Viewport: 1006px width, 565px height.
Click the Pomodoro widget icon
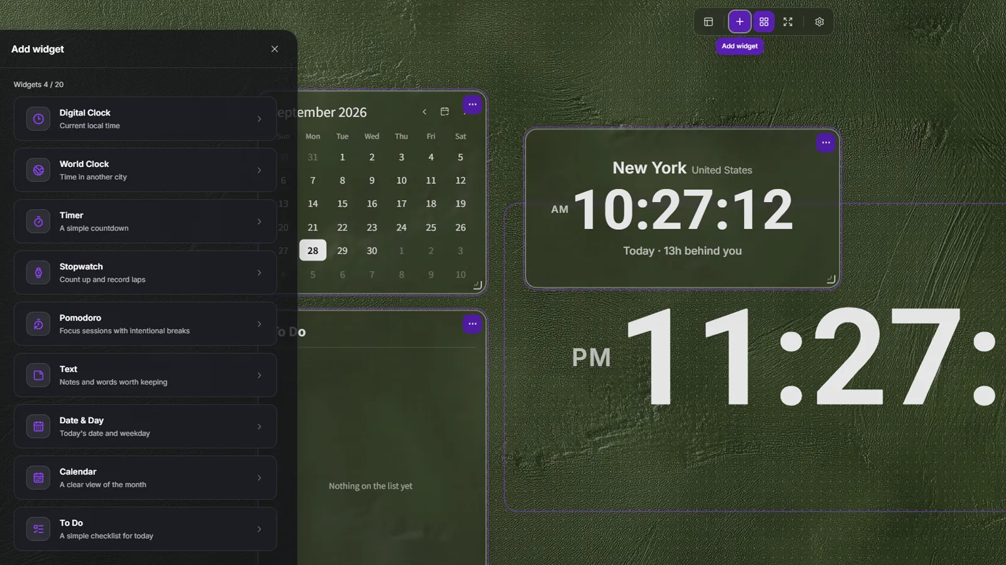click(x=38, y=324)
